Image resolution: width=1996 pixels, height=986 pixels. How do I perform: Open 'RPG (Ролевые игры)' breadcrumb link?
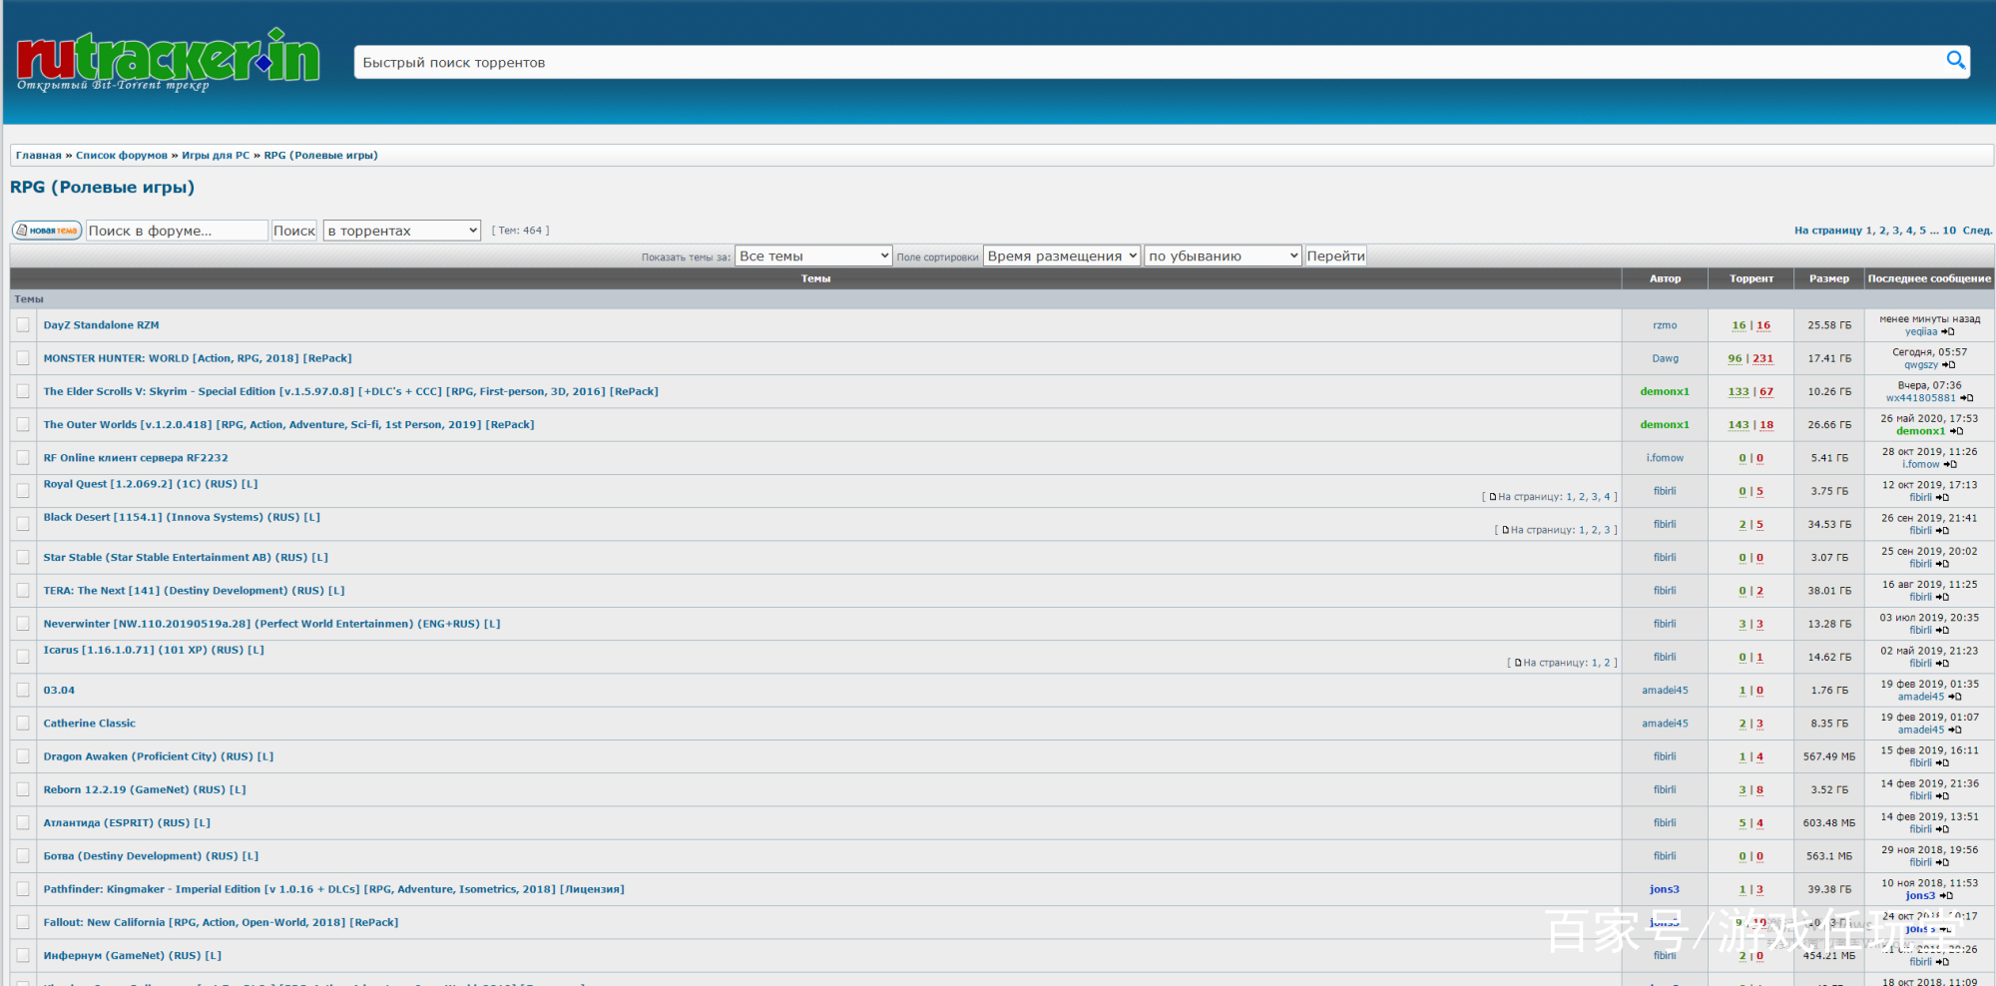[320, 156]
